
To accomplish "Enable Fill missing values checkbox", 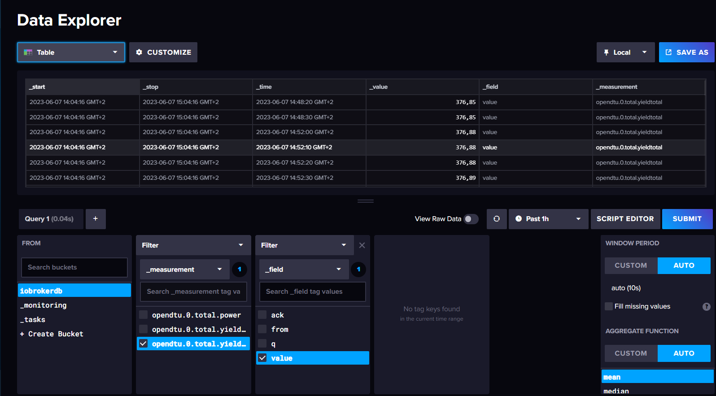I will [609, 306].
